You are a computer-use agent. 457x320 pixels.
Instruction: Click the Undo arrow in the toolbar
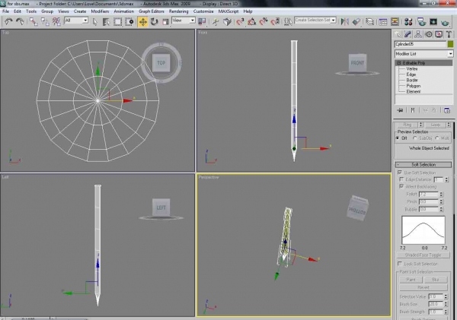pyautogui.click(x=8, y=21)
